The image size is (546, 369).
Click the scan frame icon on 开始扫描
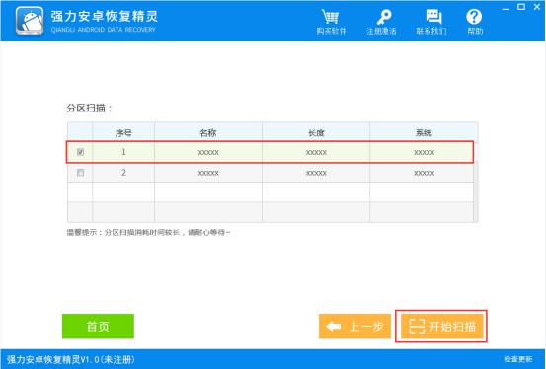tap(417, 327)
